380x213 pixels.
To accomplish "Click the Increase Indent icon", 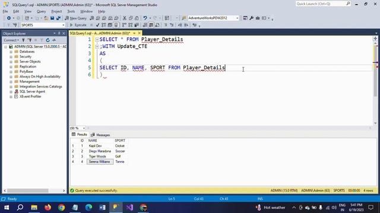I will click(x=186, y=25).
